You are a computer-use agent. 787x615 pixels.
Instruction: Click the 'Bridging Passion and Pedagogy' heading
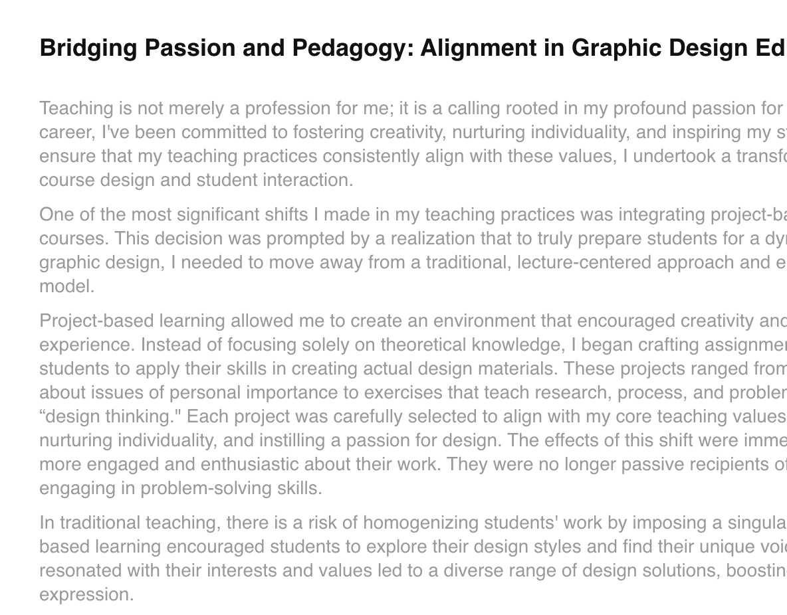click(413, 48)
